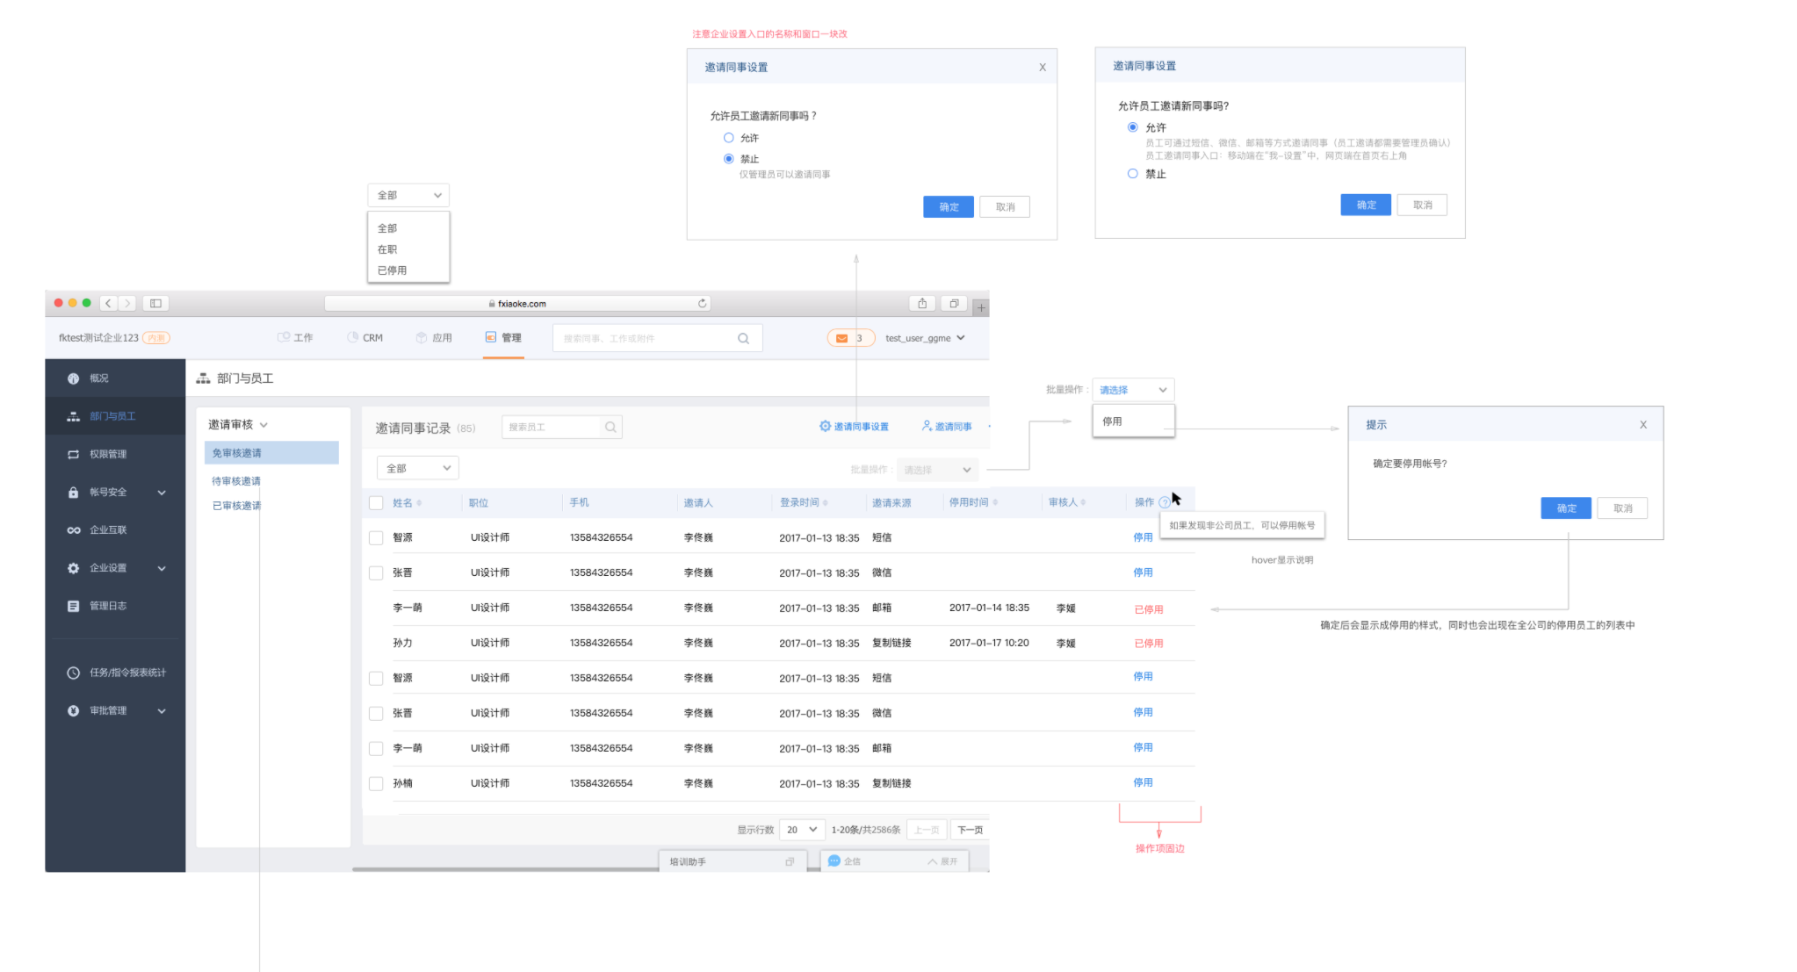Open 管理日志 in the sidebar

pos(115,606)
